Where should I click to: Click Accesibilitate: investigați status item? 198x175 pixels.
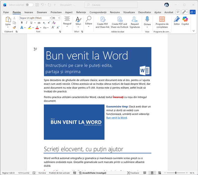[x=93, y=173]
